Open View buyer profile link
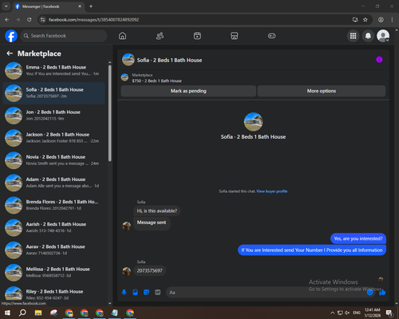This screenshot has height=319, width=399. point(272,191)
